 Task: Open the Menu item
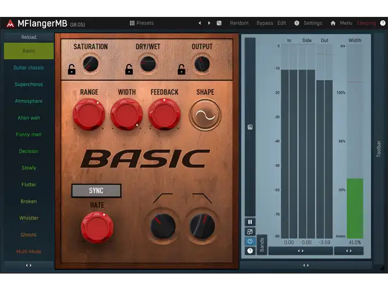pyautogui.click(x=346, y=23)
